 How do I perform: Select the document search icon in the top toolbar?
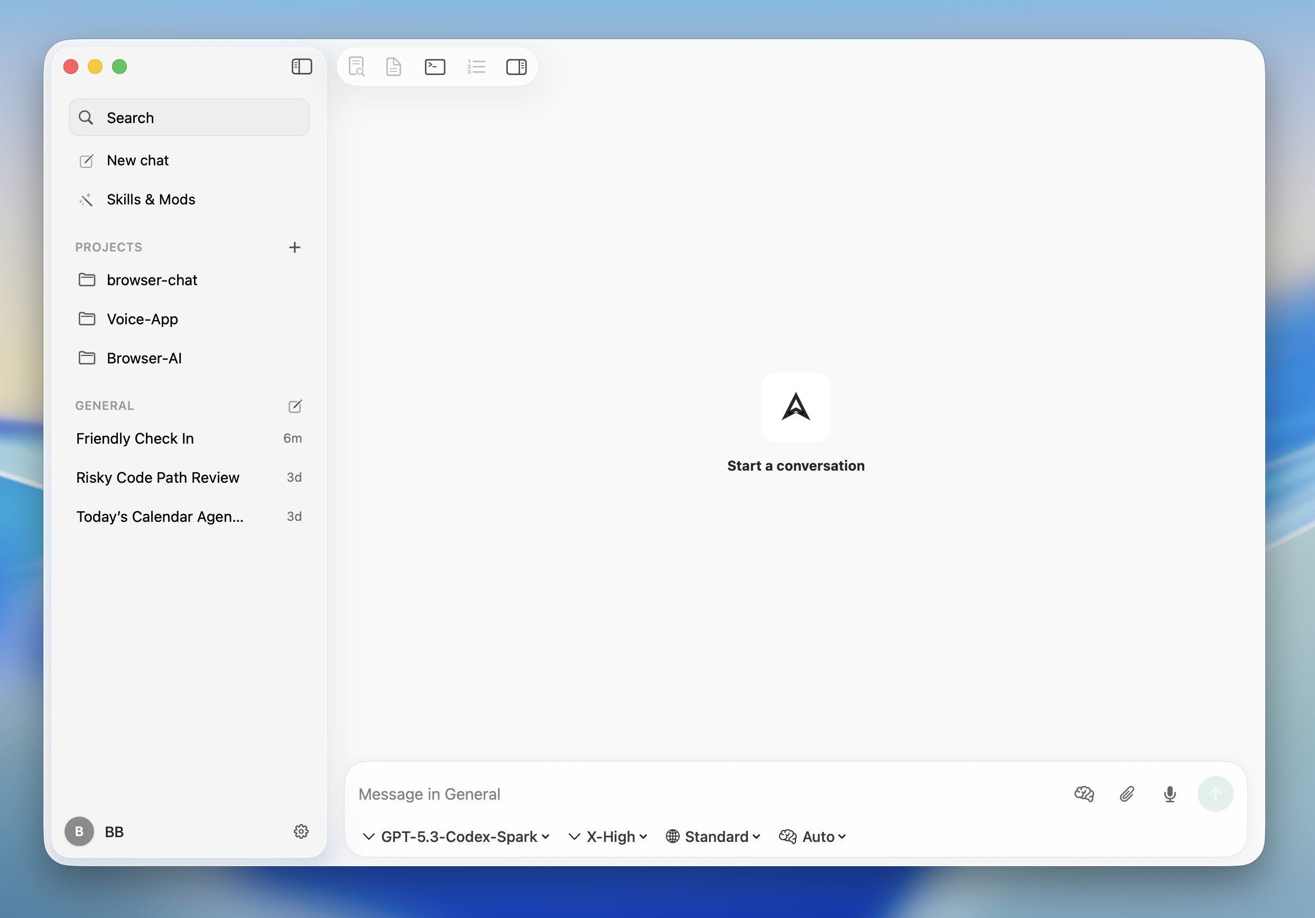pyautogui.click(x=356, y=67)
